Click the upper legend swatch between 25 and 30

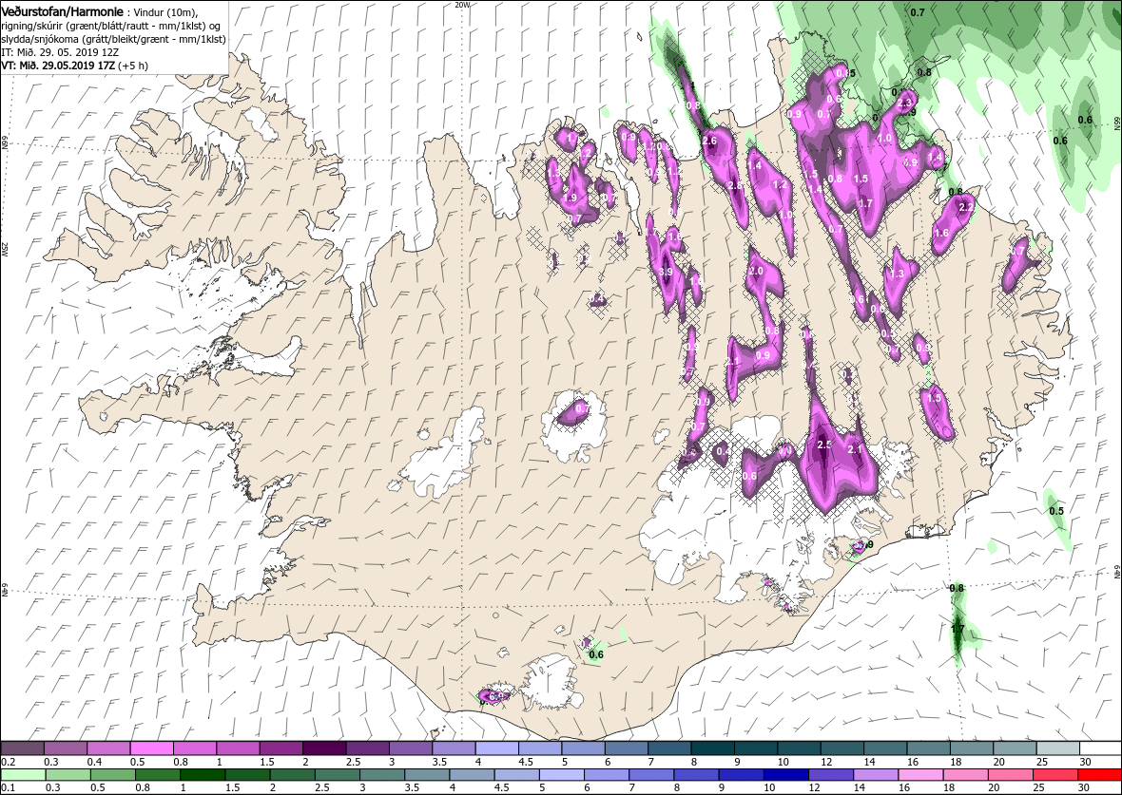[x=1057, y=748]
